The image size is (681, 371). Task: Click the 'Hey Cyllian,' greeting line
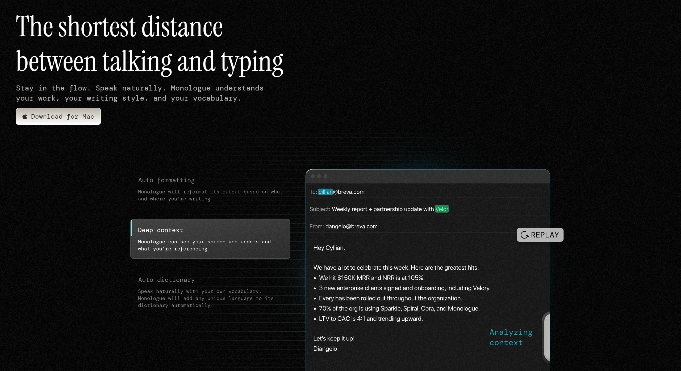(x=329, y=248)
